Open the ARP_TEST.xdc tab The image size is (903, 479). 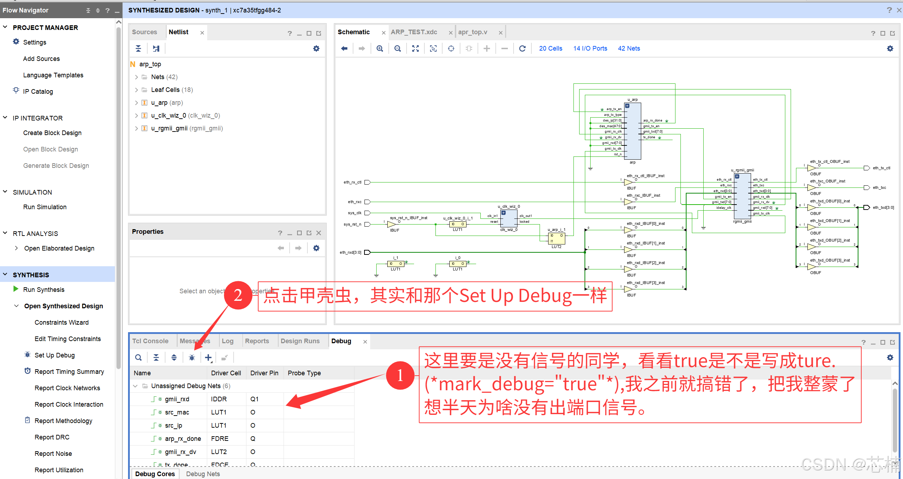(414, 32)
